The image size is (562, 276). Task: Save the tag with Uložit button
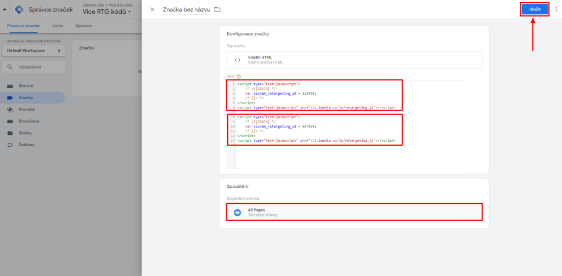point(535,9)
